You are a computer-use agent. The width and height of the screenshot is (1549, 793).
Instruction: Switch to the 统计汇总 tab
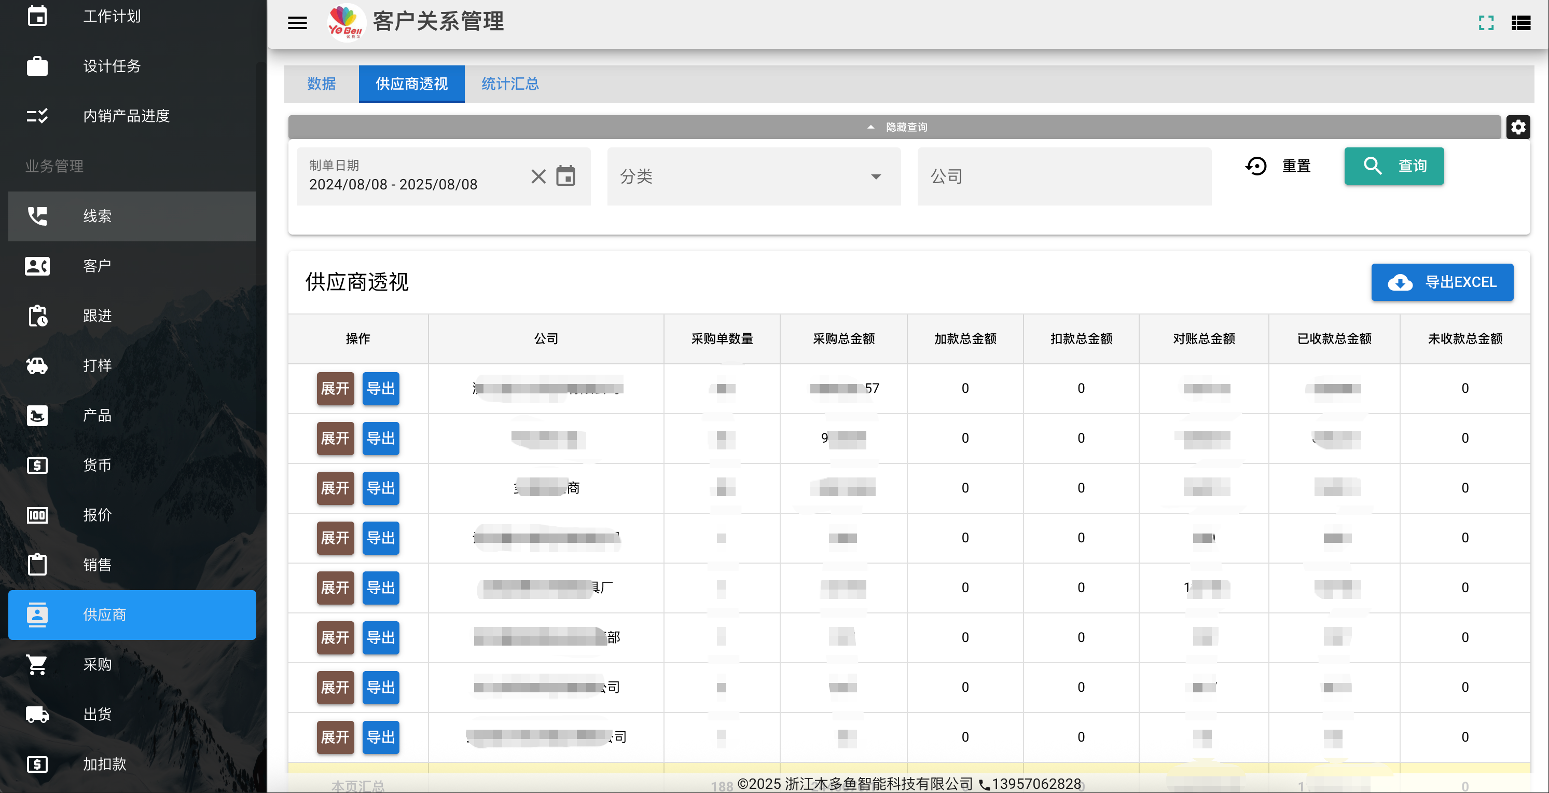tap(510, 84)
